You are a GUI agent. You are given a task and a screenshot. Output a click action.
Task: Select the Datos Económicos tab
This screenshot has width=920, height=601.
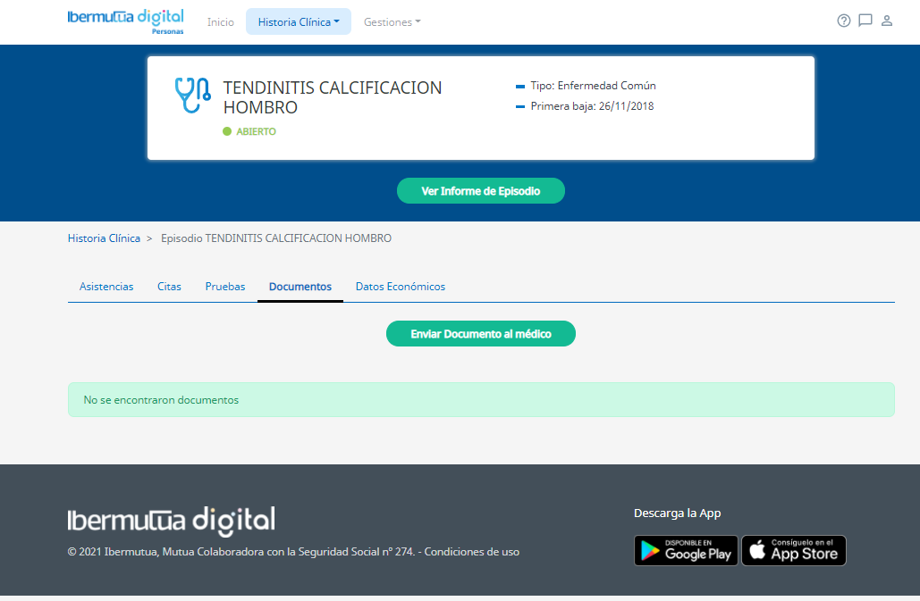click(x=400, y=287)
